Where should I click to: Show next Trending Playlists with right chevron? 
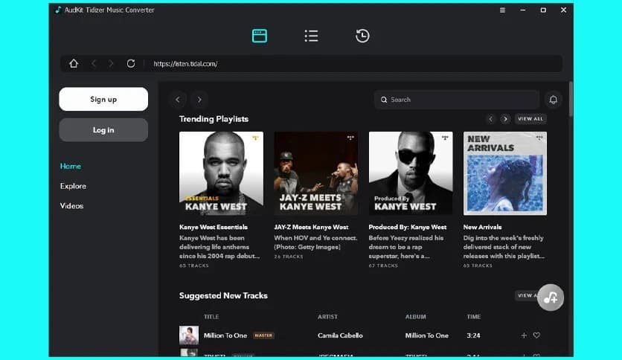(505, 119)
